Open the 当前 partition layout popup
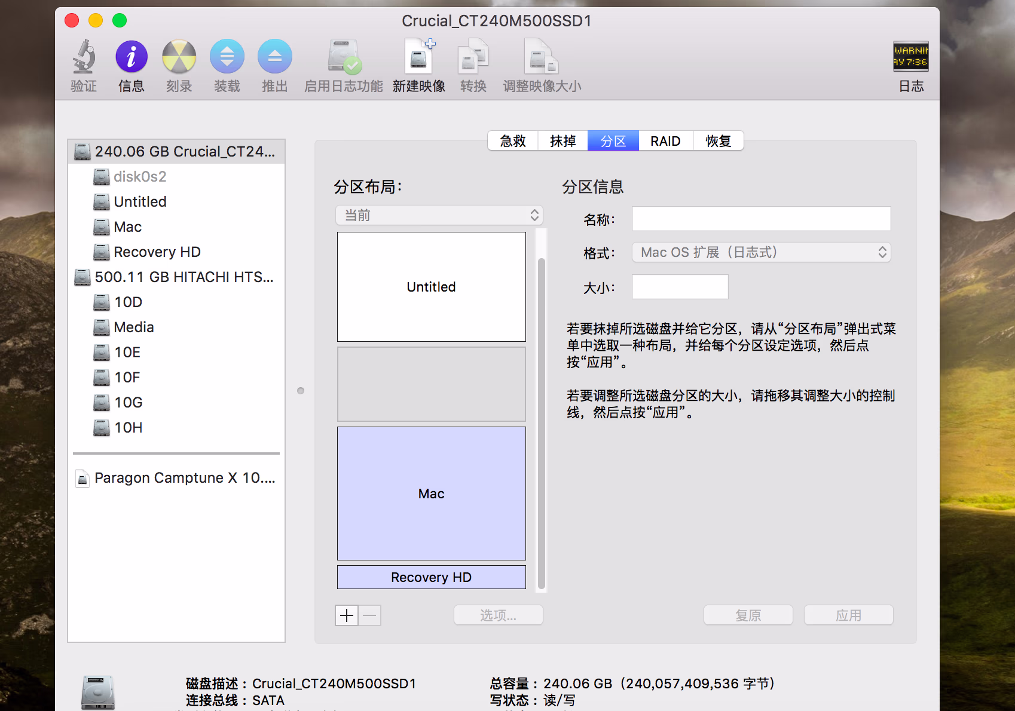The image size is (1015, 711). pos(439,215)
